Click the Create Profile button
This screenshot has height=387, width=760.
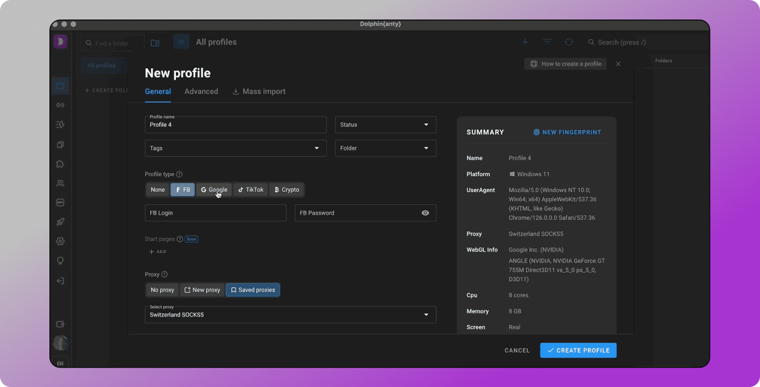point(578,350)
